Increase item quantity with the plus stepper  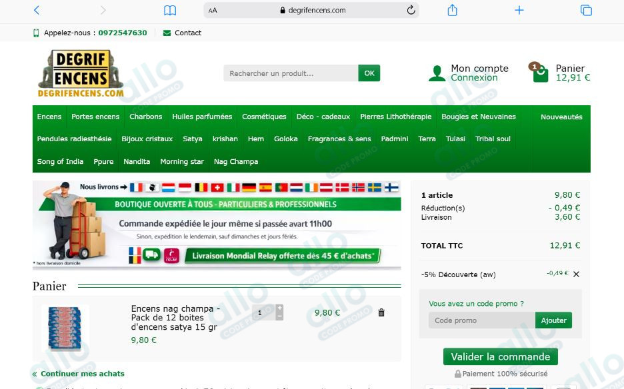[x=280, y=308]
